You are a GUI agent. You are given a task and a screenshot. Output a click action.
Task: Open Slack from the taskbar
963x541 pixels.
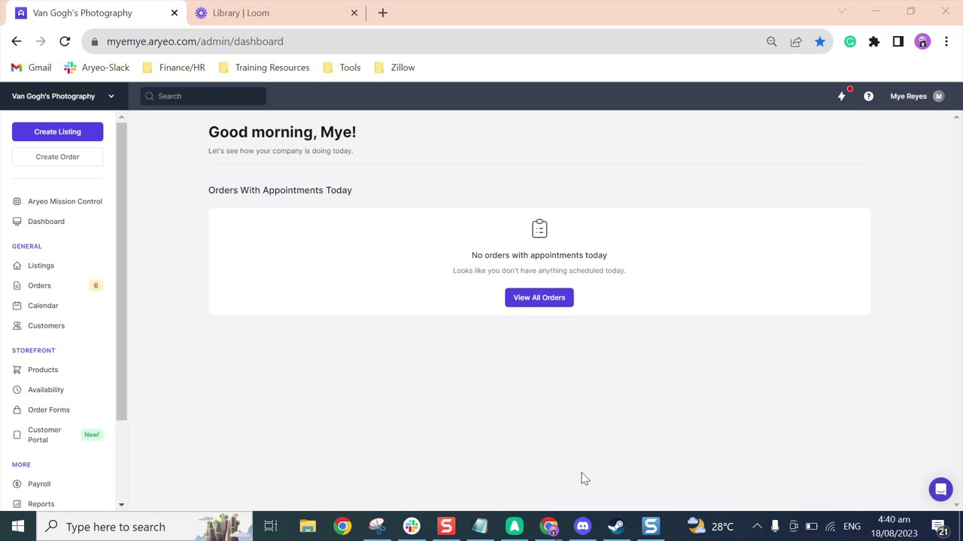click(412, 526)
